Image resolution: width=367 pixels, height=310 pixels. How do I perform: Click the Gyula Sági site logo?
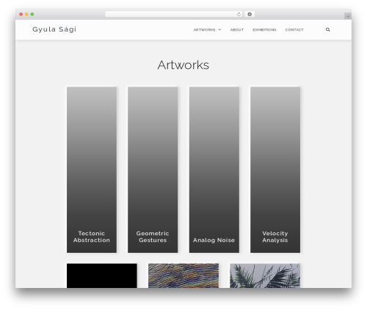pos(54,29)
